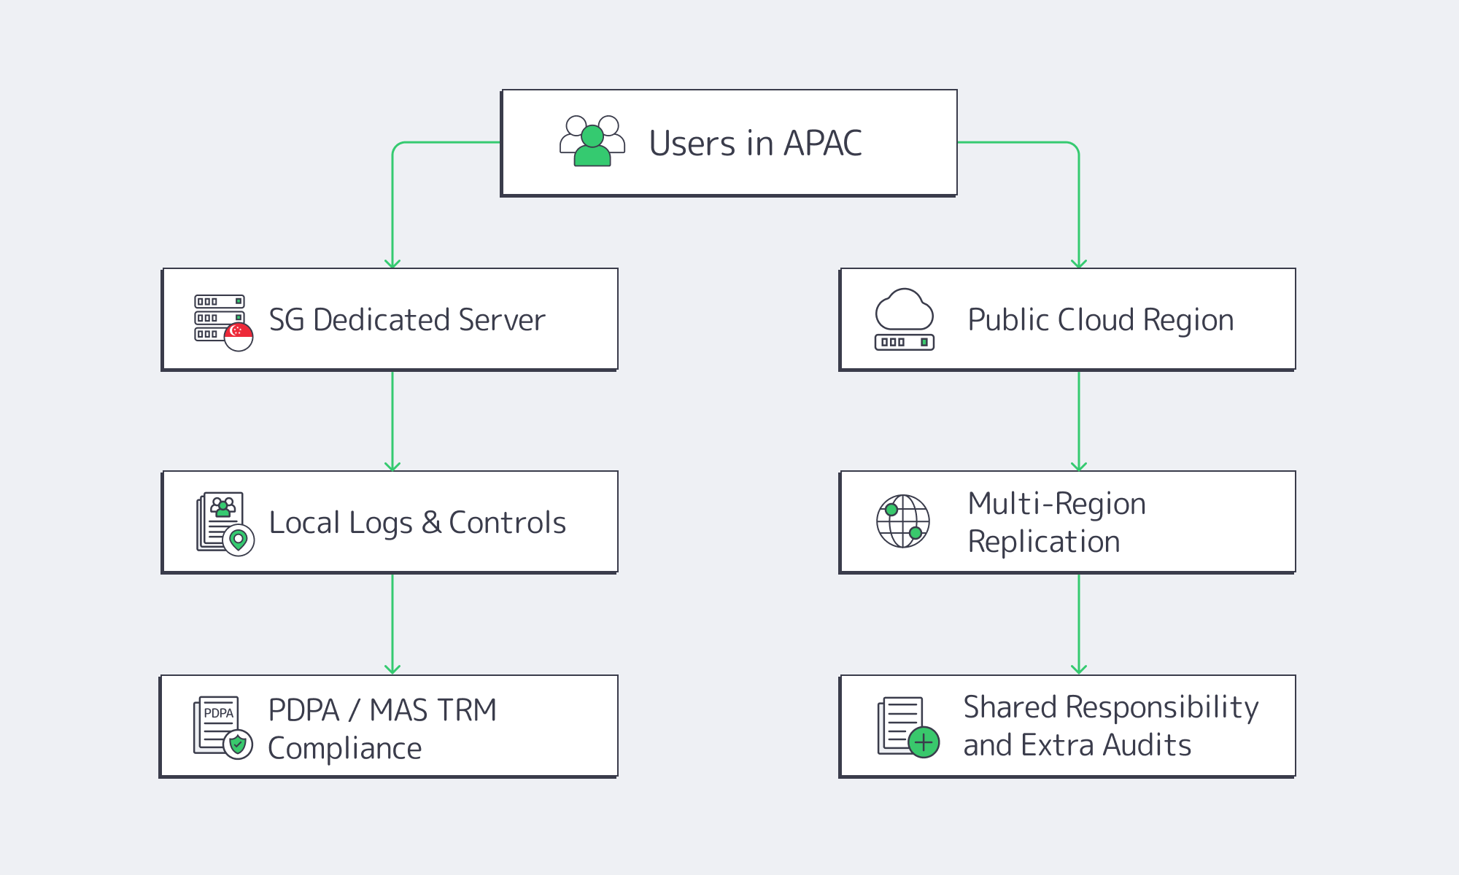The width and height of the screenshot is (1459, 875).
Task: Click the Users in APAC people icon
Action: [591, 142]
